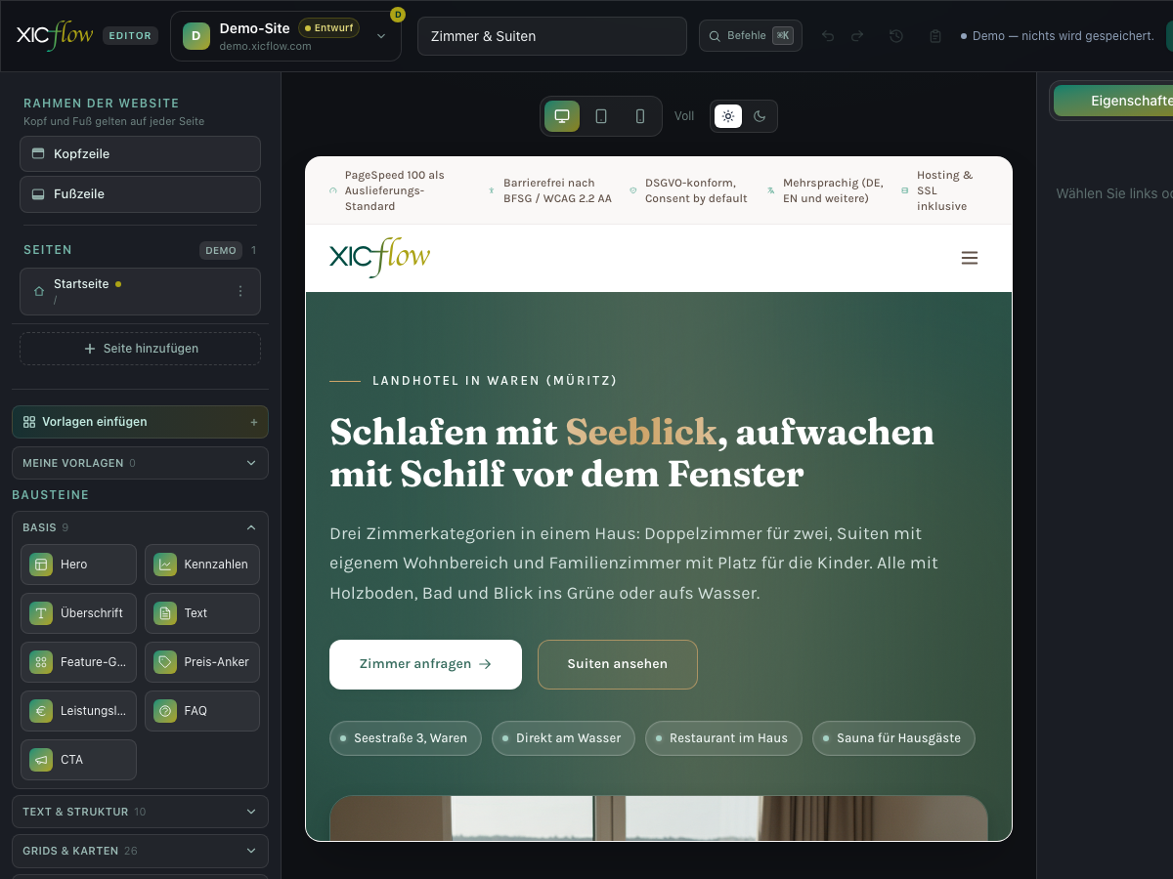
Task: Open the Demo-Site project dropdown
Action: pyautogui.click(x=285, y=36)
